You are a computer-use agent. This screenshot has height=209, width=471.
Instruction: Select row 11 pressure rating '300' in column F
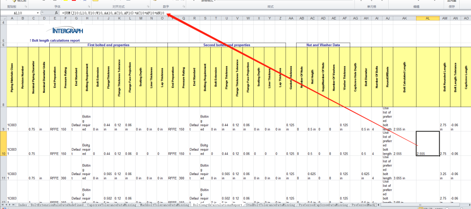pos(65,168)
